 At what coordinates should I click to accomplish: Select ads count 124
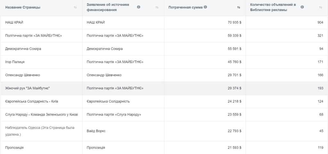click(320, 101)
